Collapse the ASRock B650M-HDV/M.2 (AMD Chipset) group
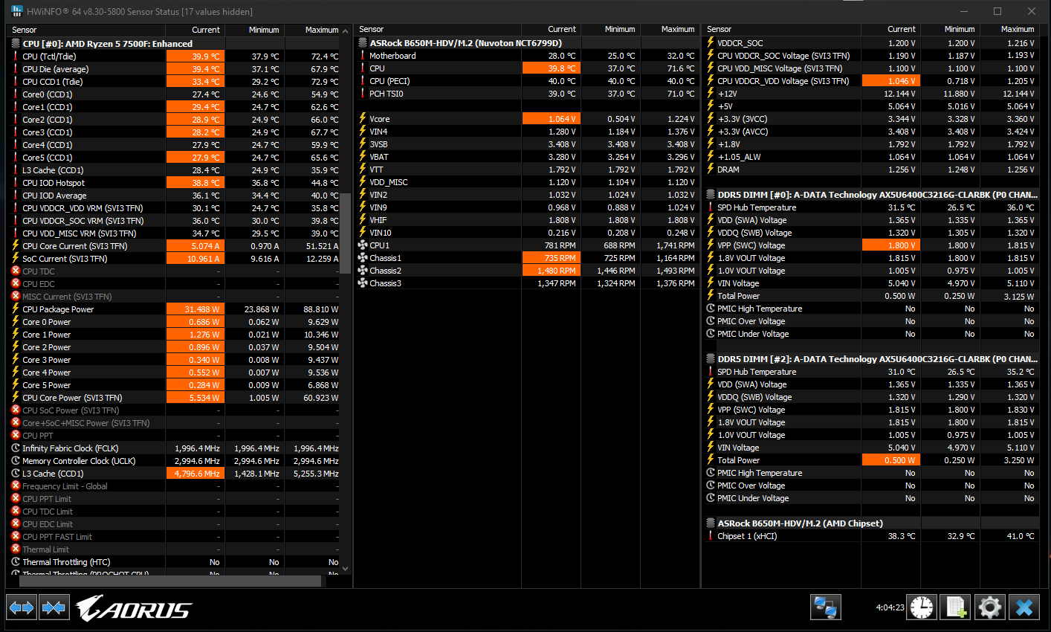This screenshot has width=1051, height=632. [x=711, y=523]
